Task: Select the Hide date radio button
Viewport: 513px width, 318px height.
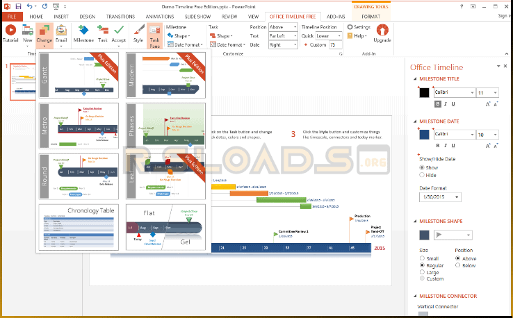Action: [422, 176]
